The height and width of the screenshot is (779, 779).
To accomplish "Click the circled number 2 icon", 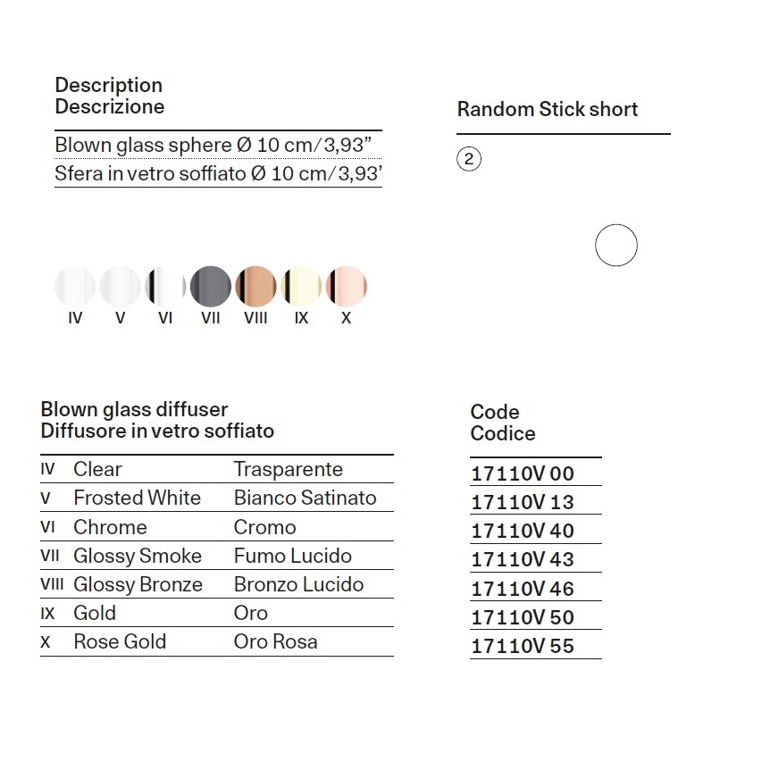I will coord(468,159).
